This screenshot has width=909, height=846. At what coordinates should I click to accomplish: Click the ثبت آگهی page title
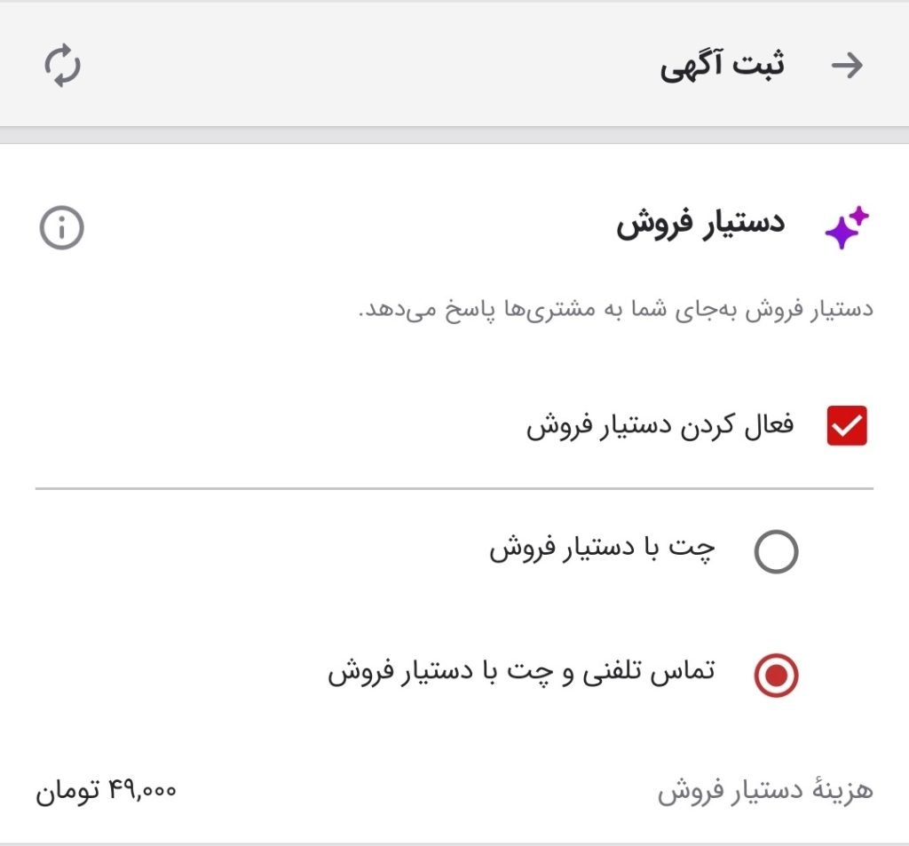722,66
